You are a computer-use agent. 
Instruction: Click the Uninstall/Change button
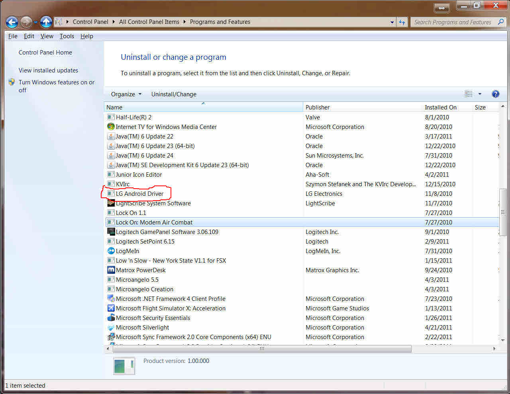pyautogui.click(x=174, y=94)
